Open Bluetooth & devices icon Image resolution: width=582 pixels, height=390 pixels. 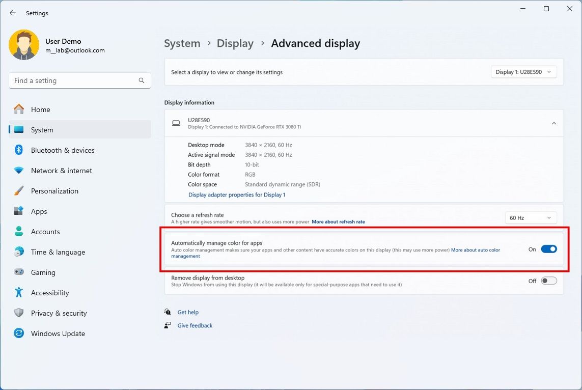[x=19, y=150]
